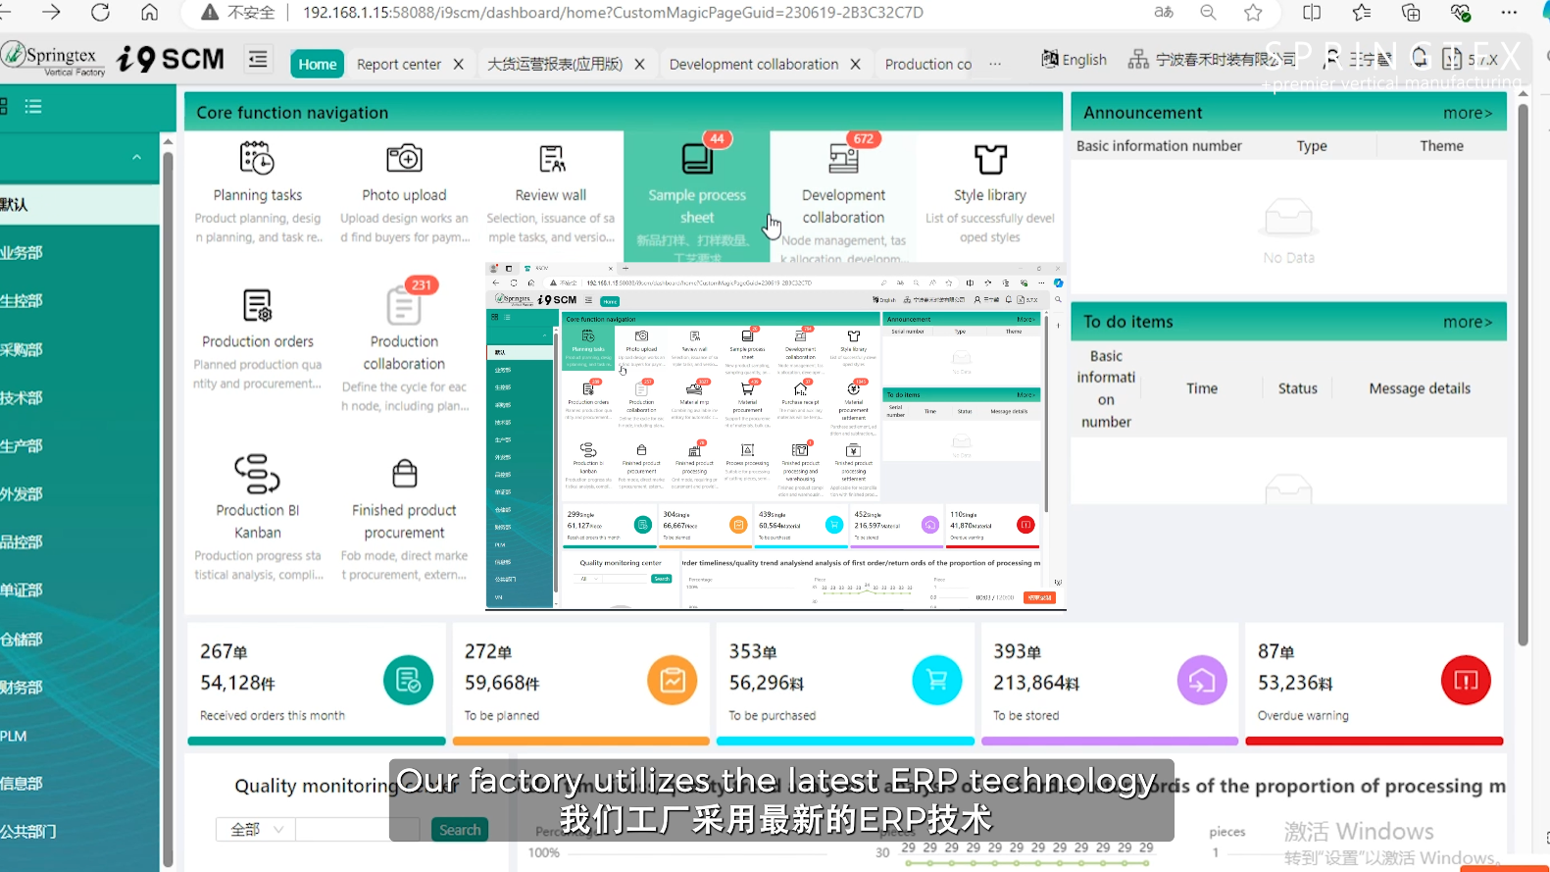The width and height of the screenshot is (1550, 872).
Task: Click the red Overdue warning icon
Action: [x=1466, y=680]
